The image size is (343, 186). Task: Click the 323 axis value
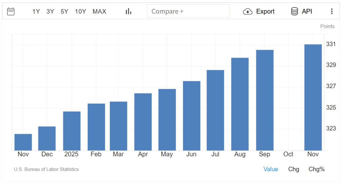point(331,128)
